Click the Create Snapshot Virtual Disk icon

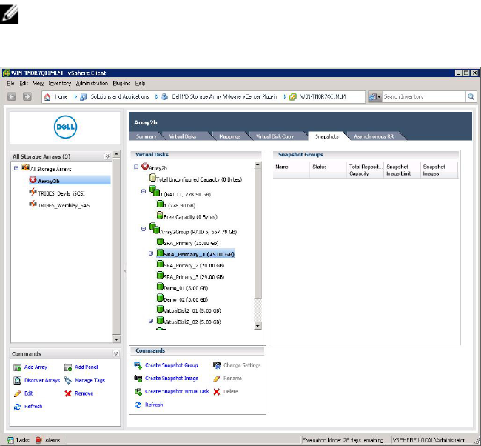click(138, 391)
